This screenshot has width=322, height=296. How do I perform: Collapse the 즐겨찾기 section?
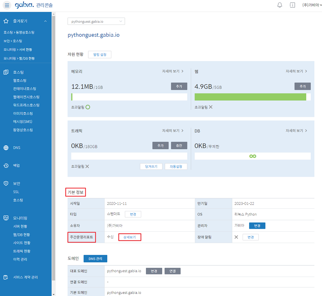tap(45, 21)
